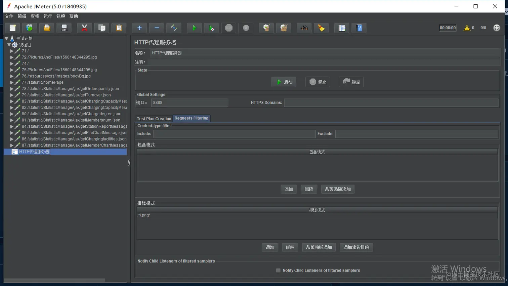Collapse the 测试计划 root tree node

(6, 39)
